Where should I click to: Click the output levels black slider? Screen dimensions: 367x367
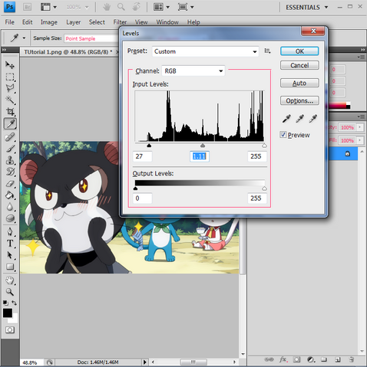135,188
